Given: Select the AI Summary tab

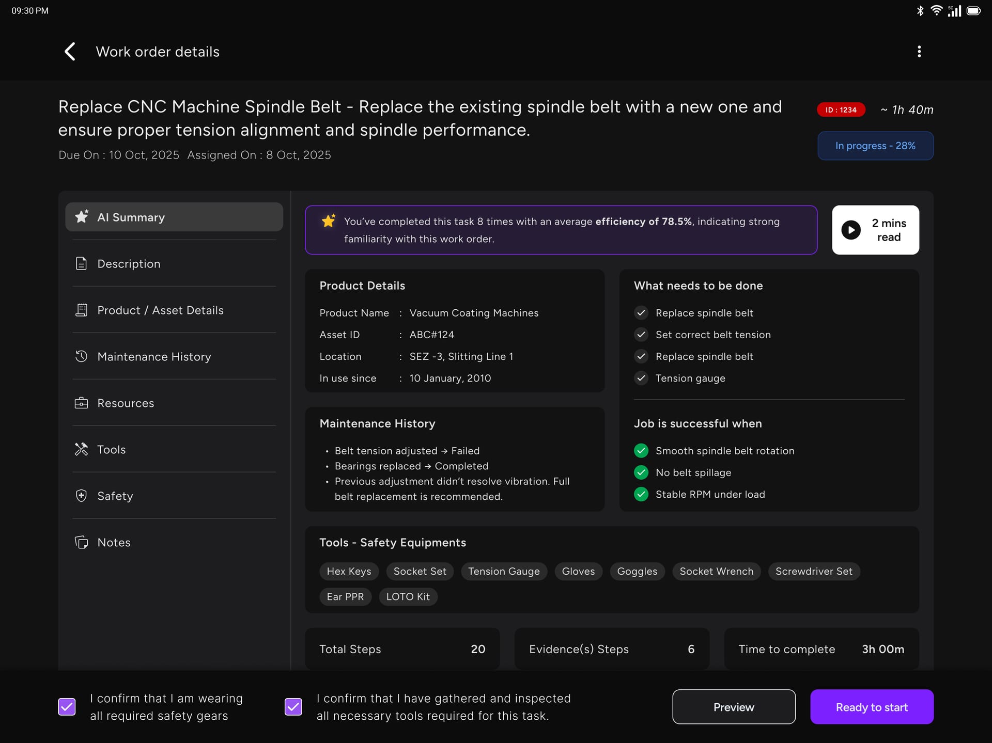Looking at the screenshot, I should click(174, 217).
